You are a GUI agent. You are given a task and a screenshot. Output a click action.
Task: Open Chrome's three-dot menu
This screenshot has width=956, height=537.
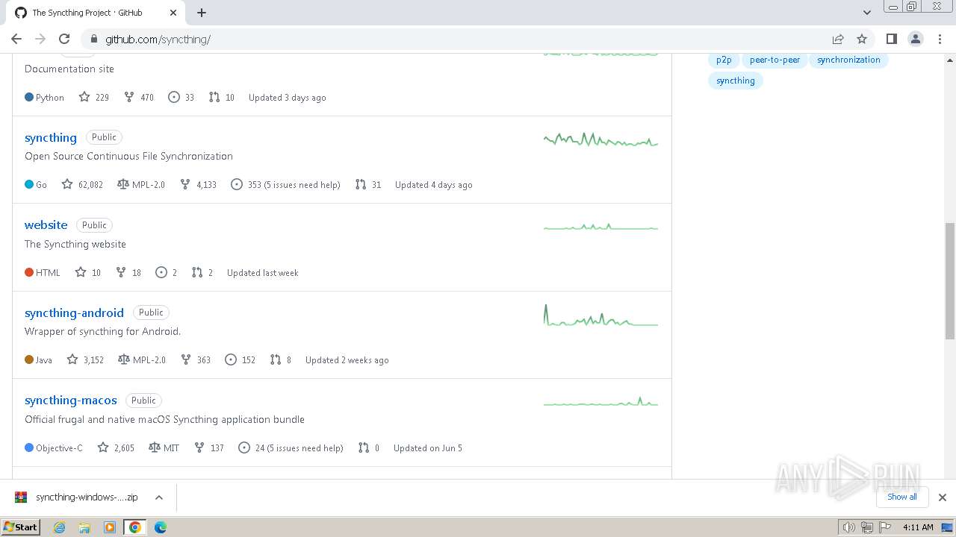coord(940,39)
